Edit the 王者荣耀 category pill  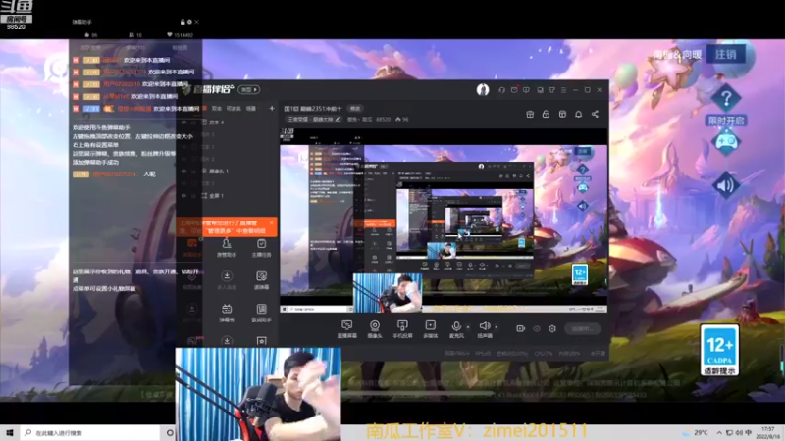point(314,119)
